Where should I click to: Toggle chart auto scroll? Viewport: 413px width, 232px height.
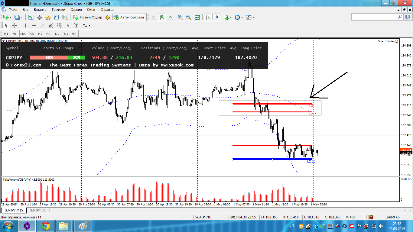[x=208, y=17]
